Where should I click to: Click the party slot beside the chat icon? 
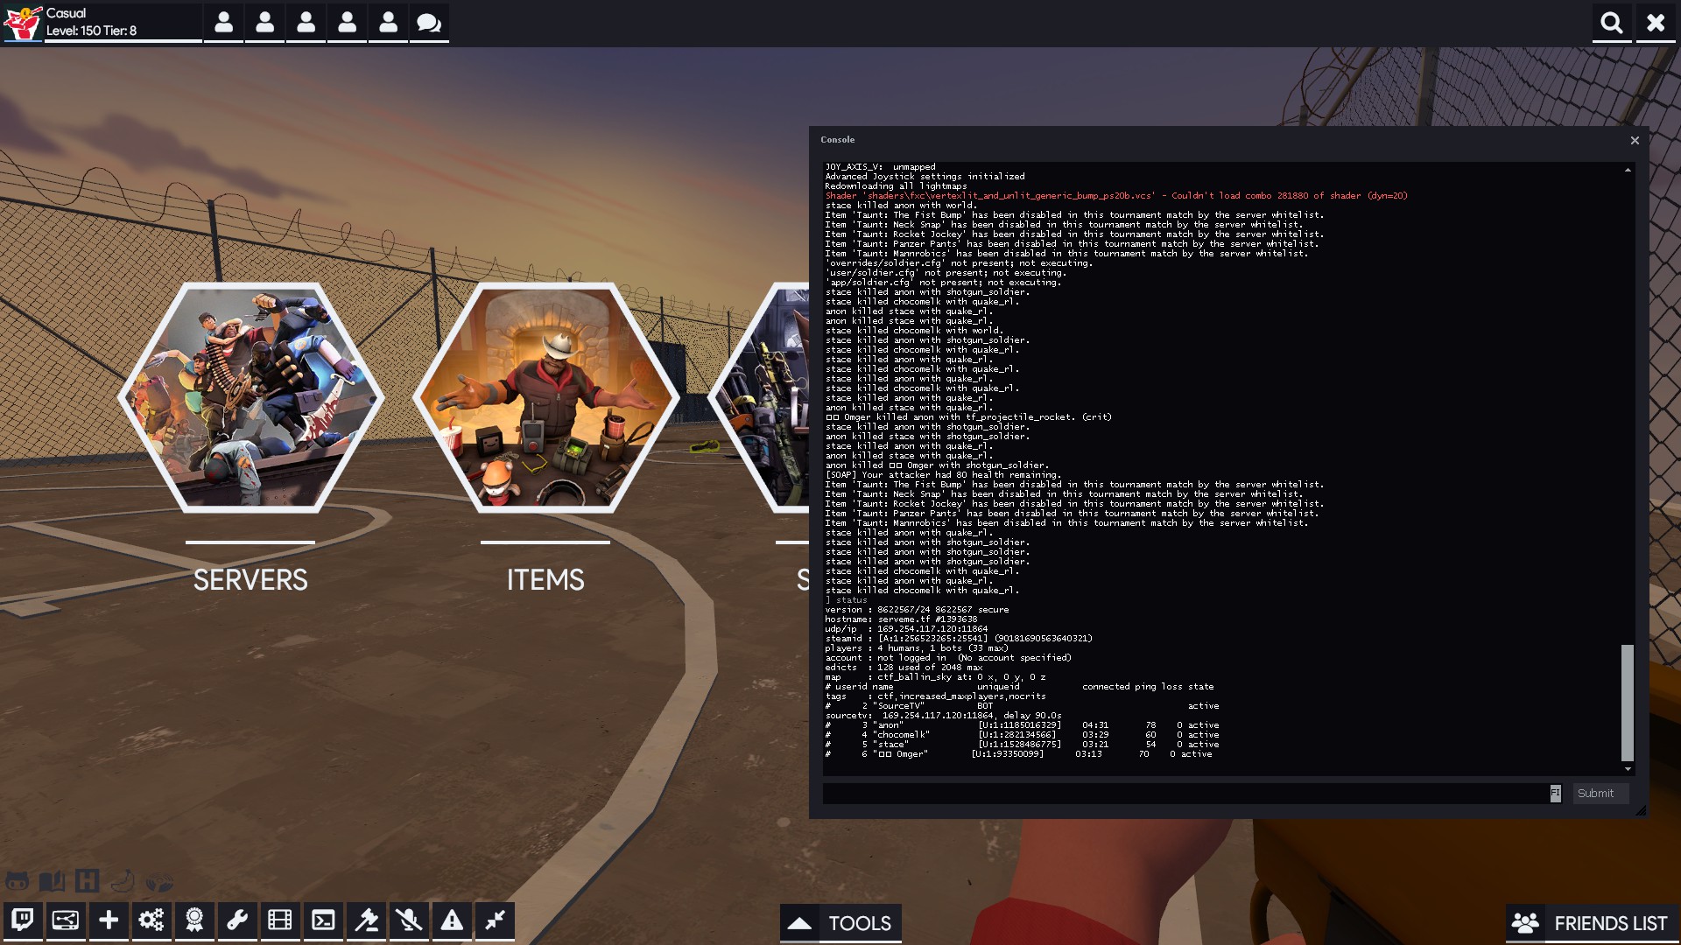click(x=388, y=23)
